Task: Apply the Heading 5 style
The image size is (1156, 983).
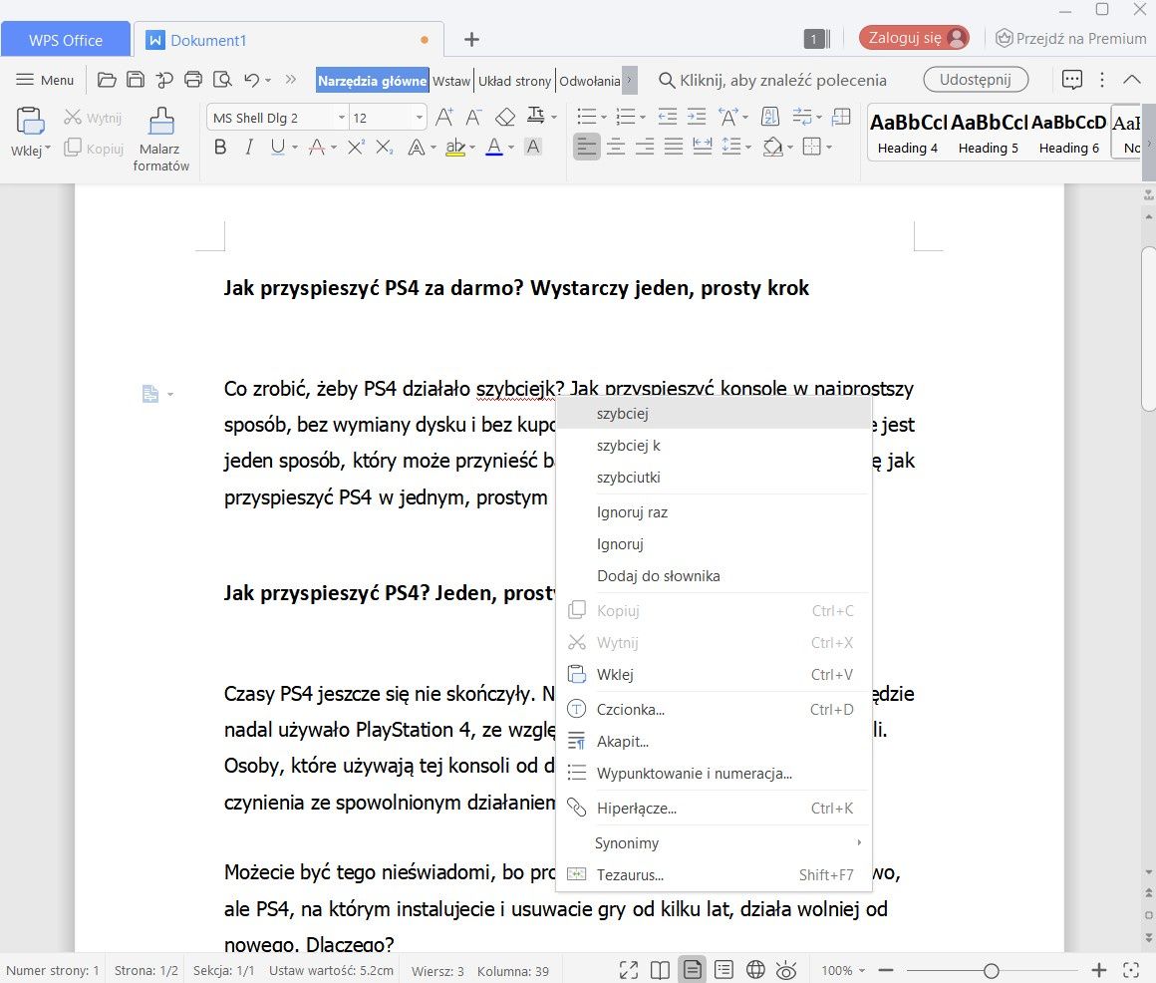Action: 989,134
